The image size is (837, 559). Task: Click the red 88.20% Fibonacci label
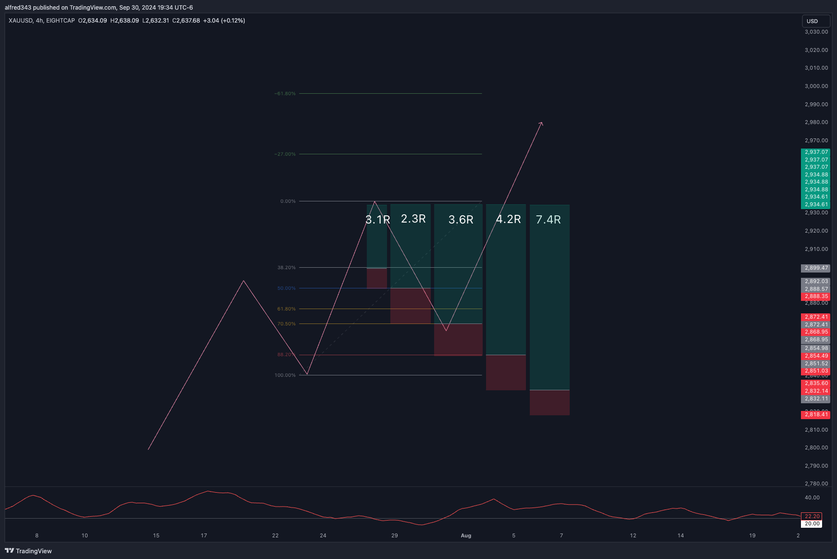[287, 355]
